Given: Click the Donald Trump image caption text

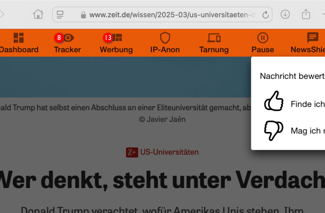Looking at the screenshot, I should (x=126, y=108).
